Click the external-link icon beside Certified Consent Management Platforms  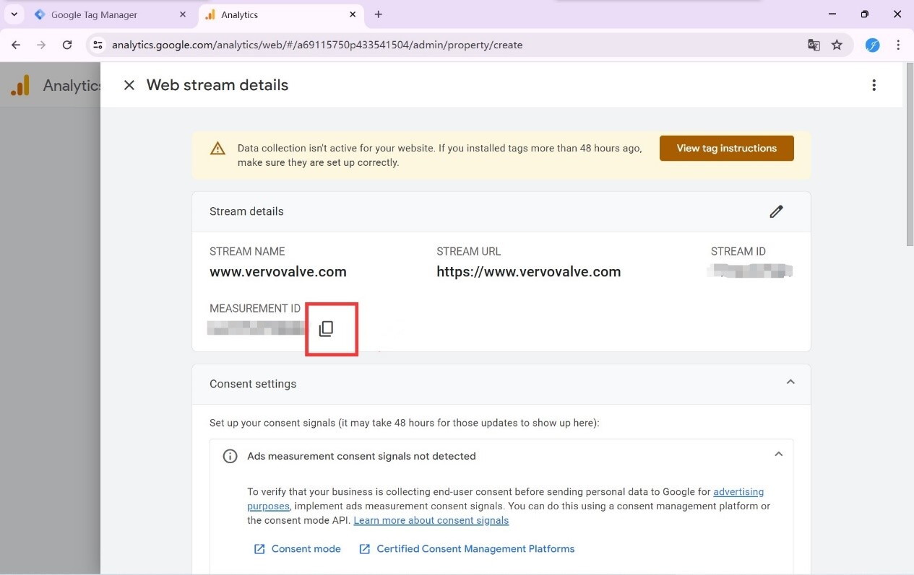click(364, 549)
